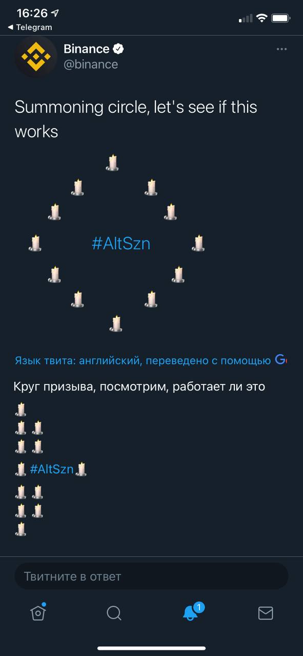Focus the 'Твитните в ответ' reply field
Viewport: 303px width, 656px height.
pyautogui.click(x=151, y=576)
